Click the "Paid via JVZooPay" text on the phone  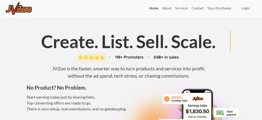(197, 117)
